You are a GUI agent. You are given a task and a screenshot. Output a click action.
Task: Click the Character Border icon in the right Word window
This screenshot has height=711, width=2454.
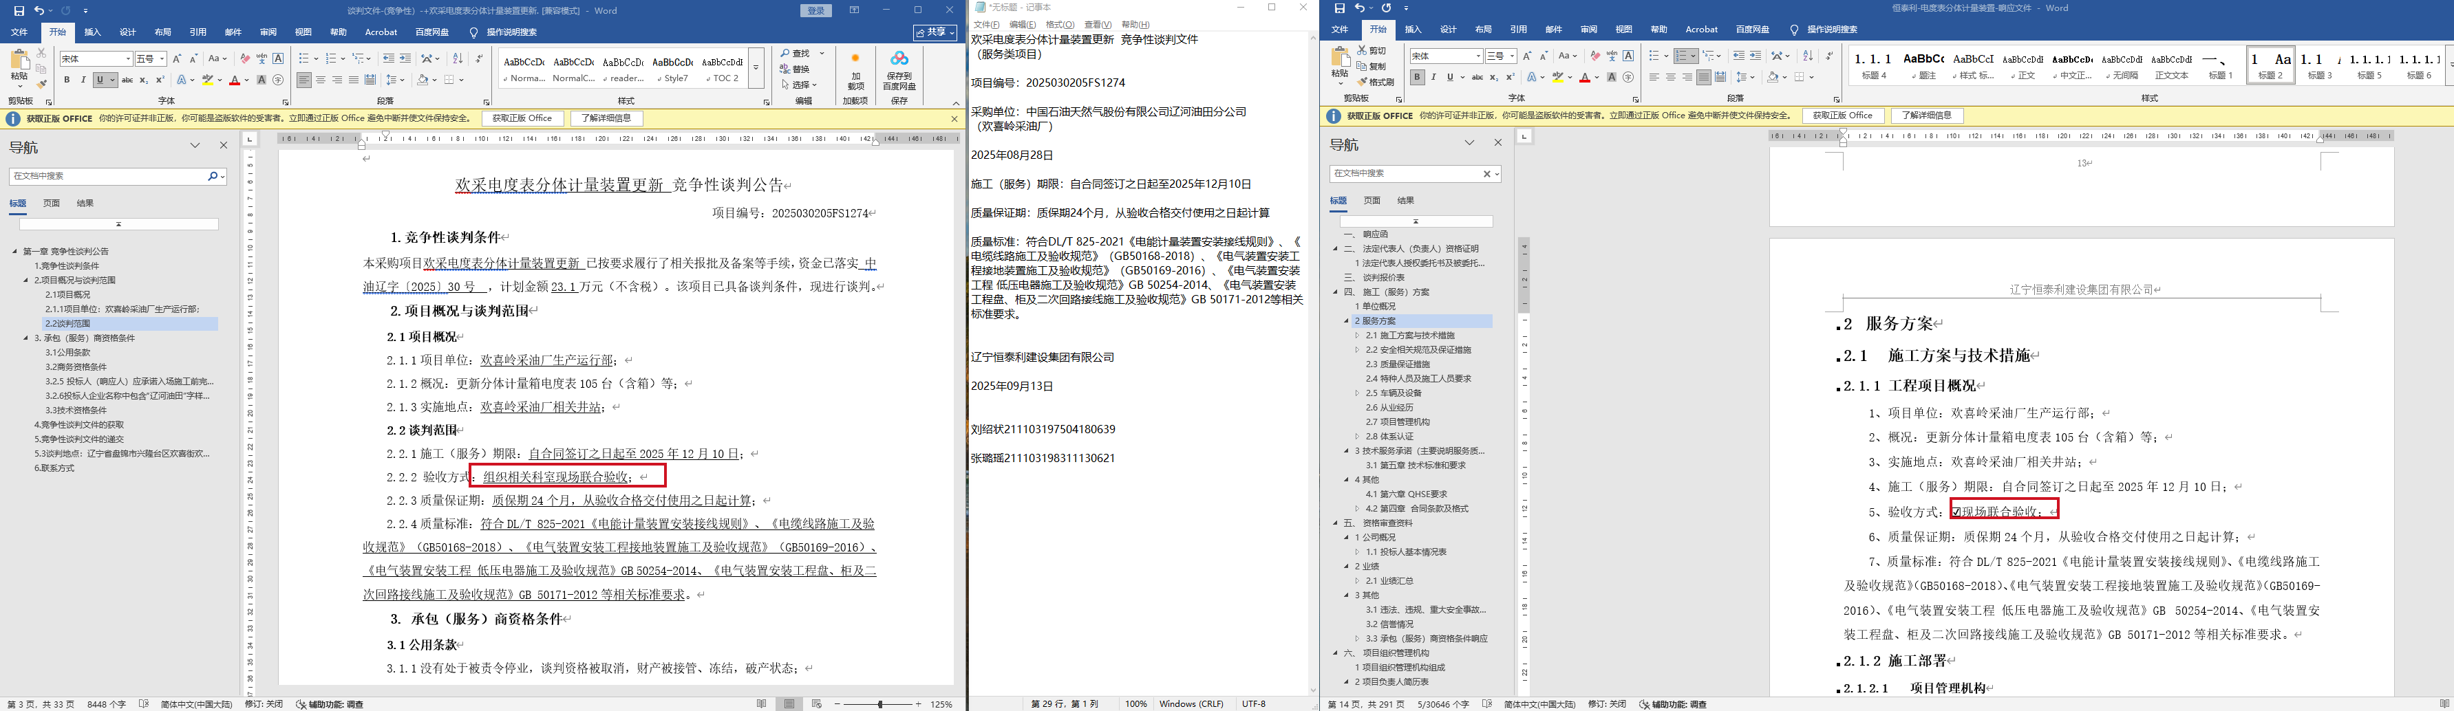pyautogui.click(x=1628, y=56)
